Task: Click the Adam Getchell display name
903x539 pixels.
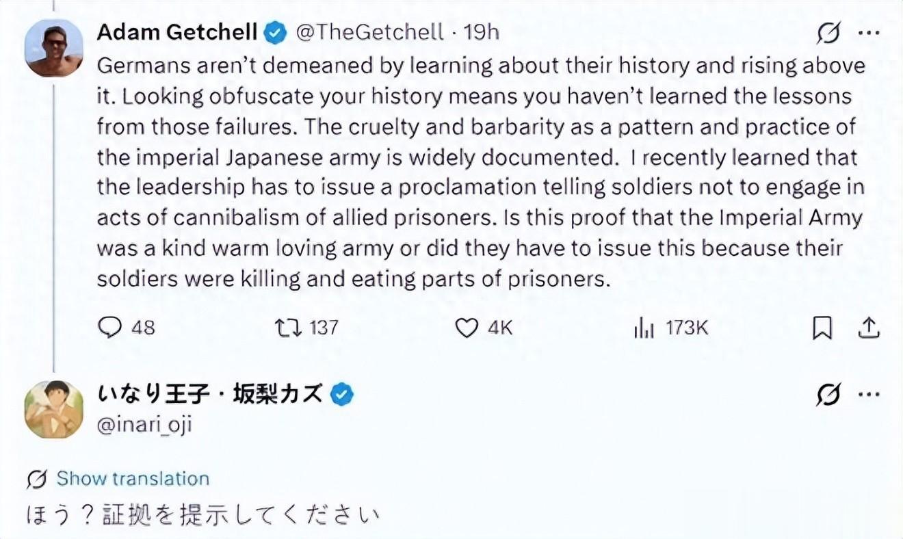Action: pos(177,32)
